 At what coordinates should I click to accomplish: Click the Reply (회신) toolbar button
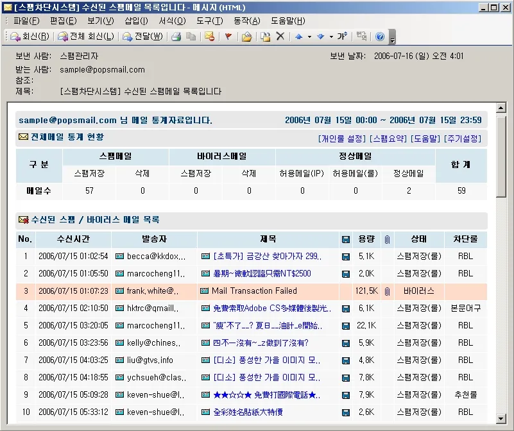pyautogui.click(x=30, y=37)
